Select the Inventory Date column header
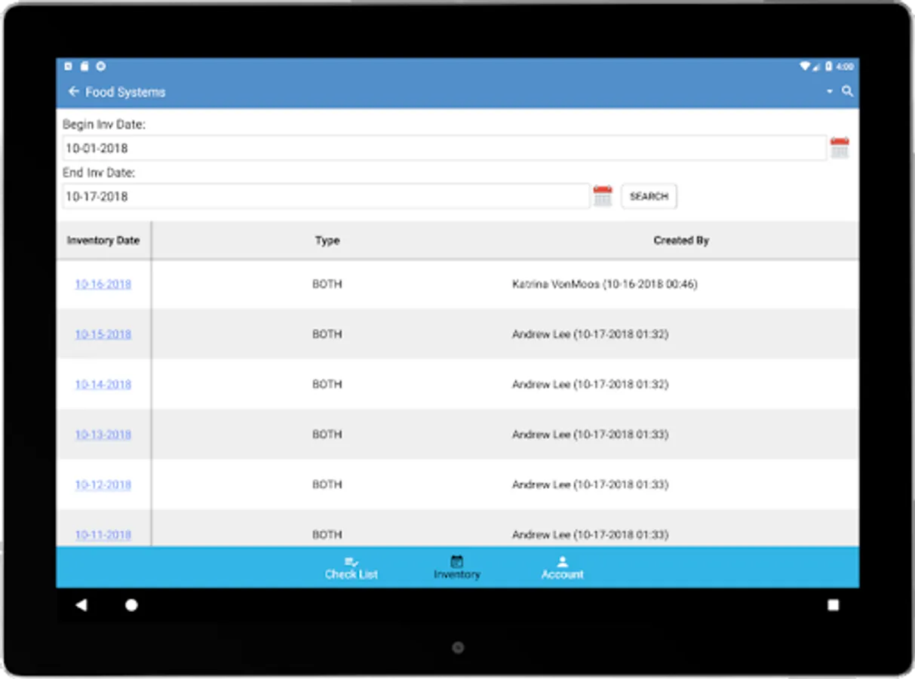Image resolution: width=915 pixels, height=679 pixels. pos(103,241)
